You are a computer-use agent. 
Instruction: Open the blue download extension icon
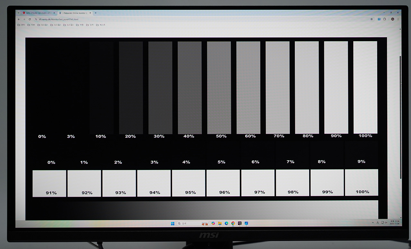(379, 19)
